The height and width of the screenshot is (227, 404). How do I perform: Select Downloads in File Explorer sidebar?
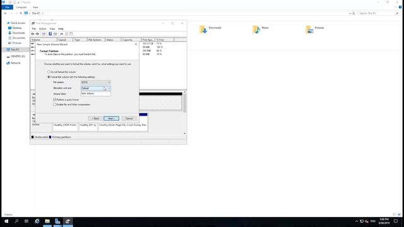pos(18,33)
